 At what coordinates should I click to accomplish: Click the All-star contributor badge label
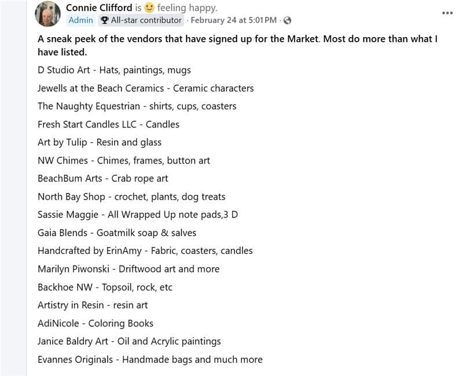tap(146, 20)
